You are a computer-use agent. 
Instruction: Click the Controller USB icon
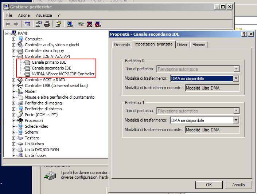click(20, 86)
